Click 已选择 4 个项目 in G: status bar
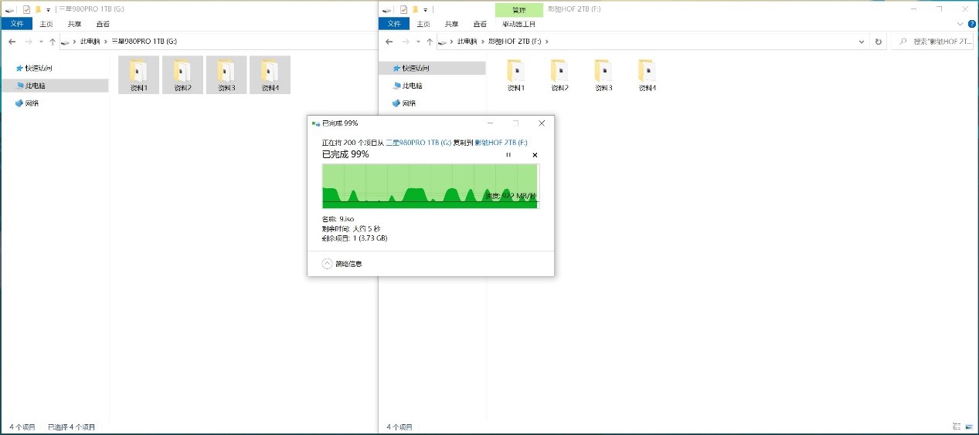 pyautogui.click(x=72, y=427)
